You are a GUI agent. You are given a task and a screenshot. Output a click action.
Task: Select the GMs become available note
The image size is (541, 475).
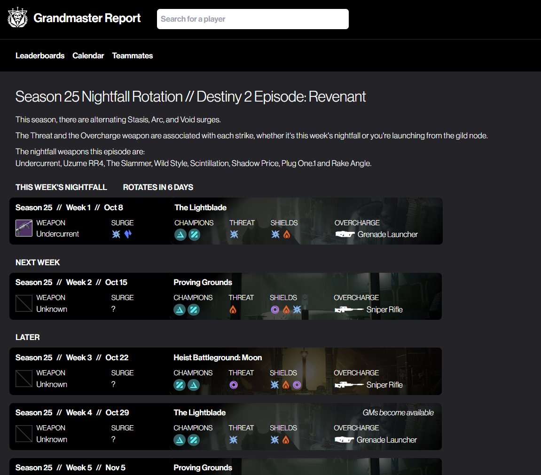(398, 412)
